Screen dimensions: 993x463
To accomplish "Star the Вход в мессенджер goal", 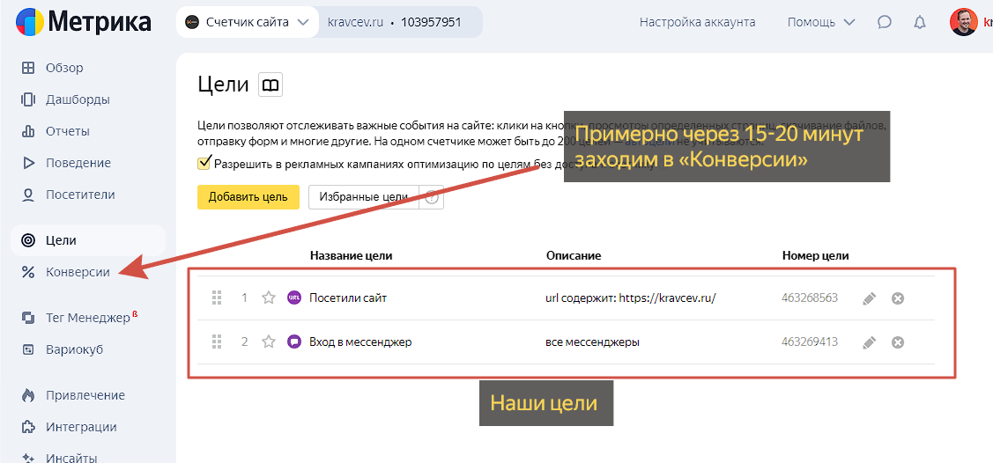I will click(269, 342).
